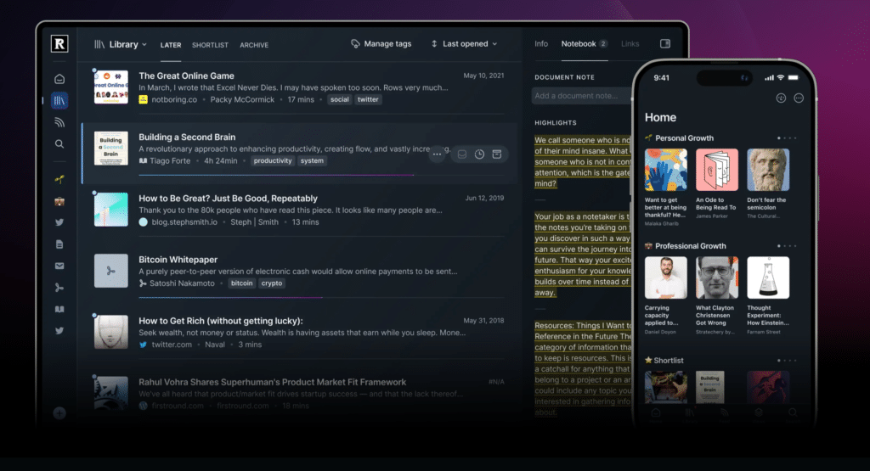The width and height of the screenshot is (870, 471).
Task: Open the Bitcoin Whitepaper document
Action: (178, 260)
